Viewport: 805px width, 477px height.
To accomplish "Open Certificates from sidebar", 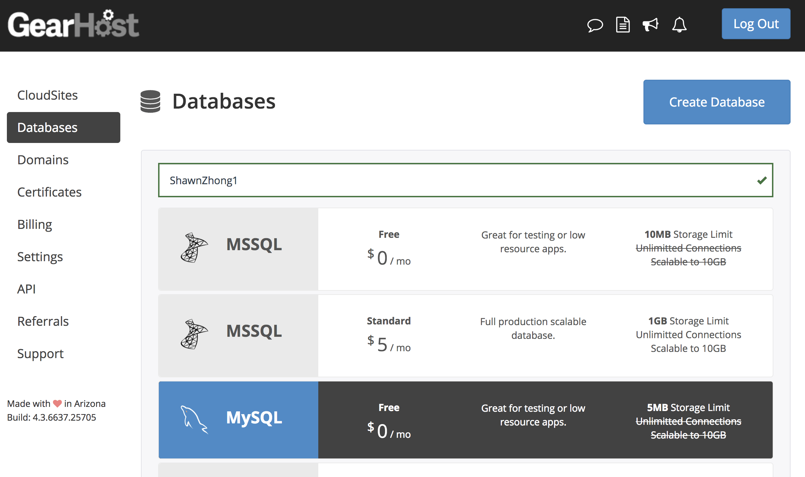I will tap(49, 192).
